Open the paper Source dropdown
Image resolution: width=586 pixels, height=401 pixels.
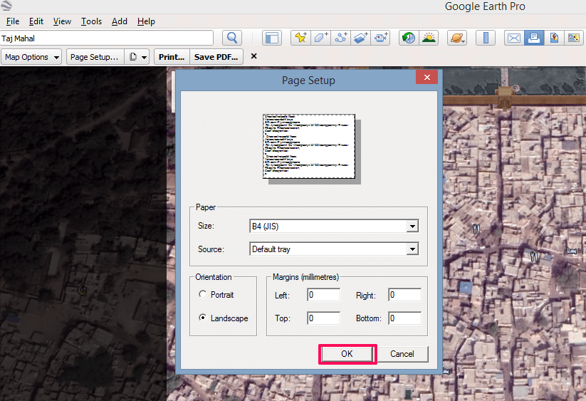[x=412, y=249]
